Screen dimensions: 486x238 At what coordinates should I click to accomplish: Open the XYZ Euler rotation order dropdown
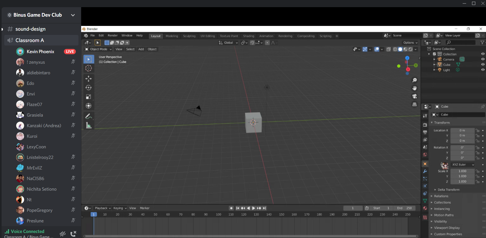coord(462,164)
